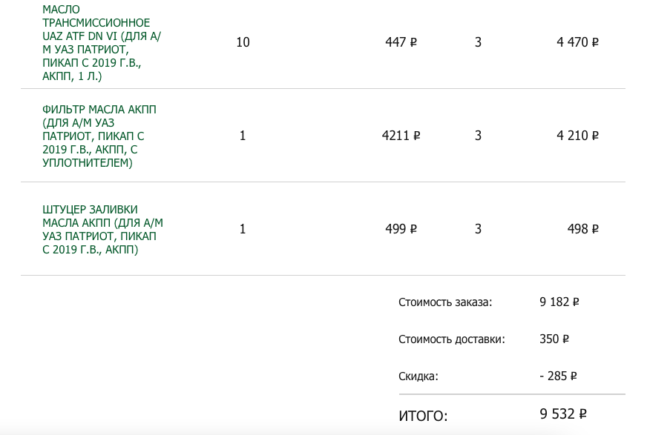
Task: Open the МАСЛО ТРАНСМИССИОННОЕ UAZ ATF product link
Action: pyautogui.click(x=96, y=42)
